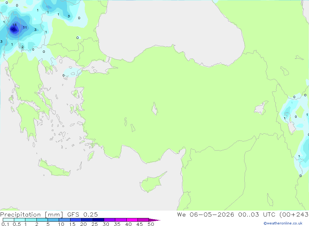Pick the 20–25 mm legend color swatch

coord(87,220)
